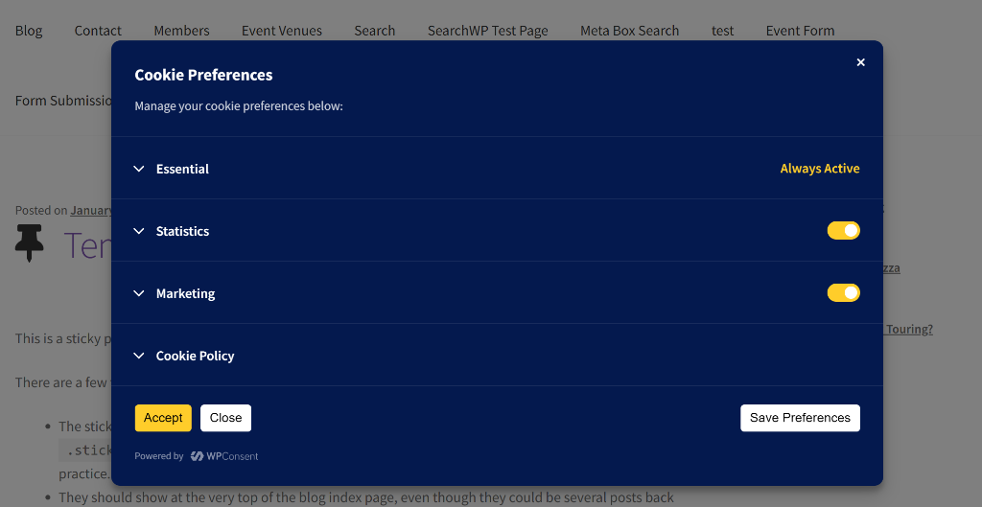Click the Statistics section label
Viewport: 982px width, 507px height.
[182, 231]
